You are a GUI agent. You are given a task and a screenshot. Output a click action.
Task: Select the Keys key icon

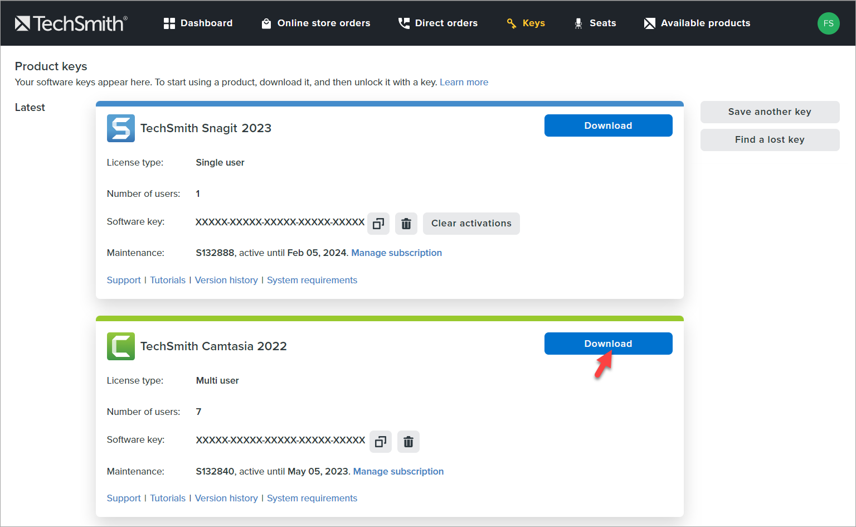[x=511, y=23]
